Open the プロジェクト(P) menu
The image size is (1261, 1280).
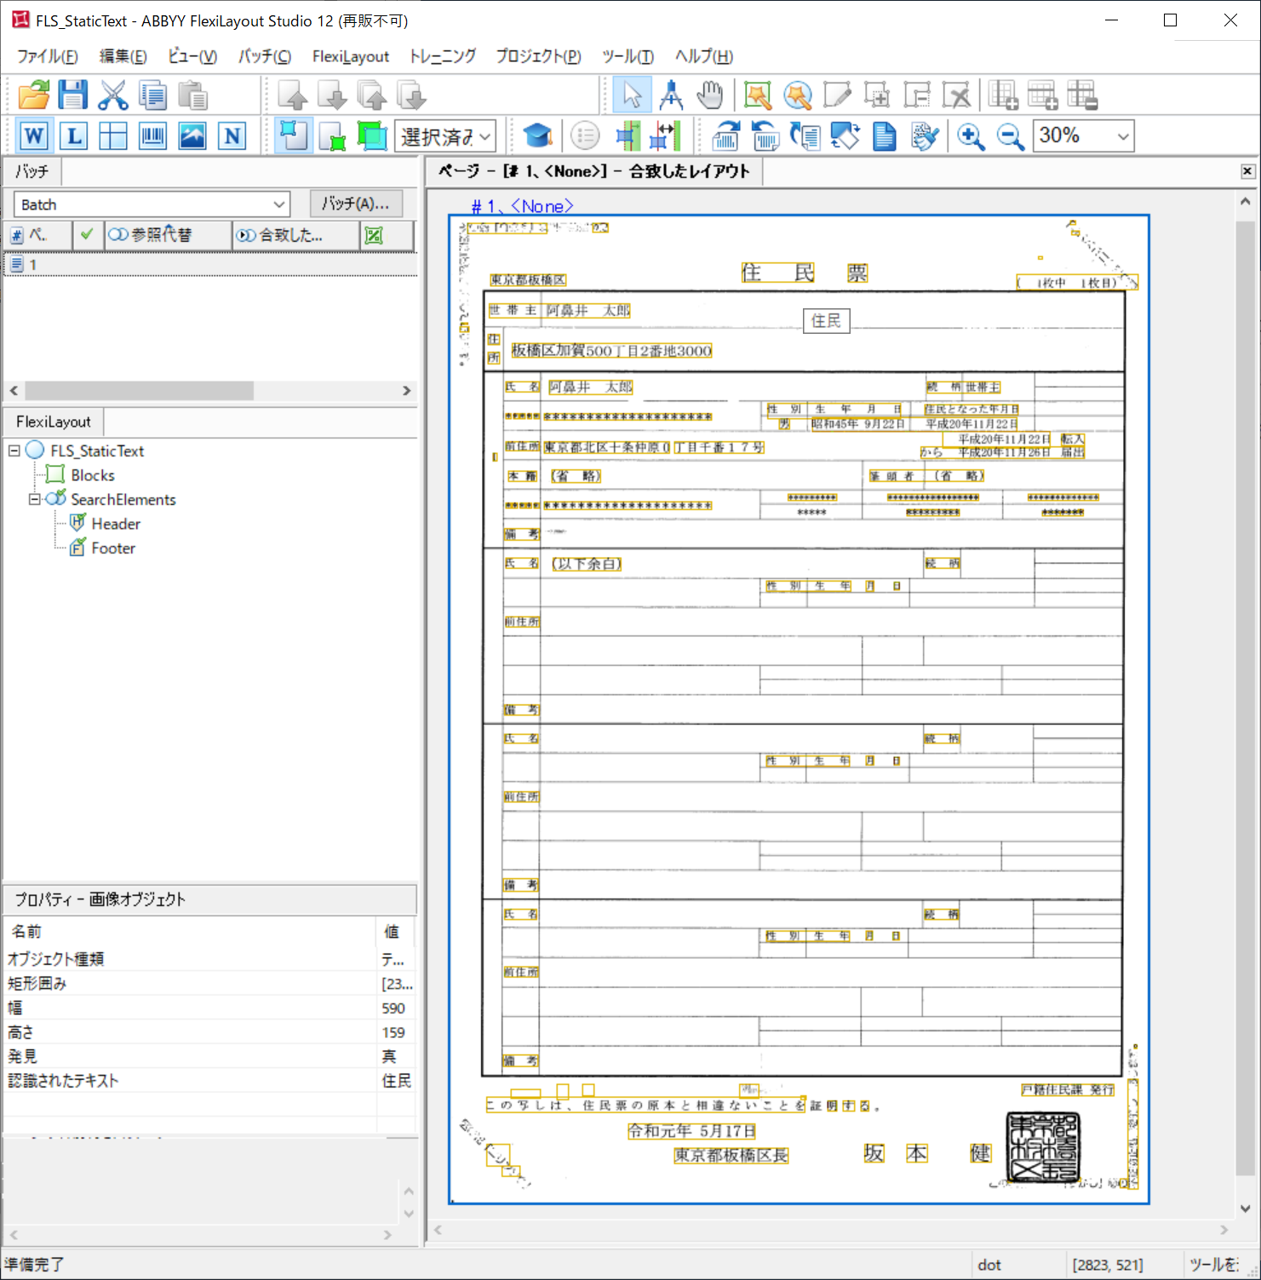coord(538,56)
